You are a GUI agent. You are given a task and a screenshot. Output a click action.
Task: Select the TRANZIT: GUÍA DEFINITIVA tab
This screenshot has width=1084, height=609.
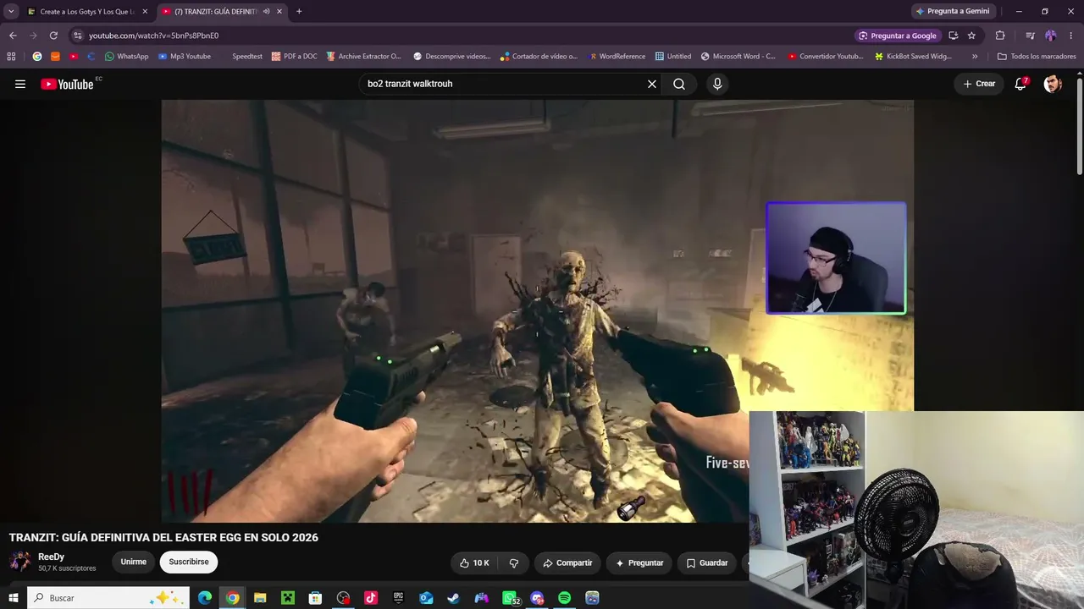point(215,12)
